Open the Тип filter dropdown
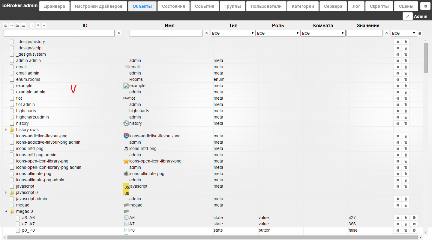 click(233, 33)
